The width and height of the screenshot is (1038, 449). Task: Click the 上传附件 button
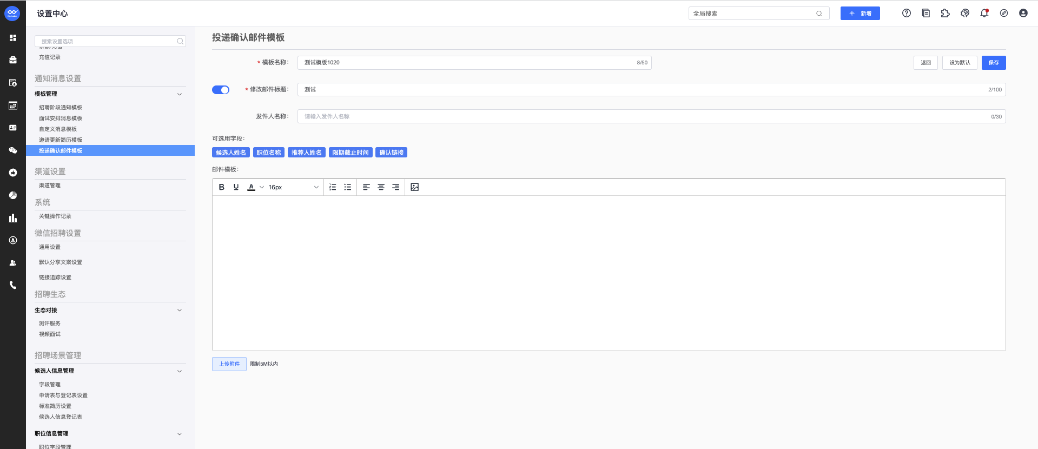(x=229, y=364)
